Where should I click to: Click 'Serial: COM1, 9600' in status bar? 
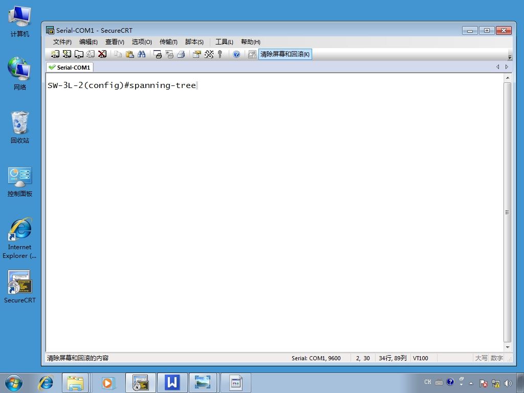316,358
